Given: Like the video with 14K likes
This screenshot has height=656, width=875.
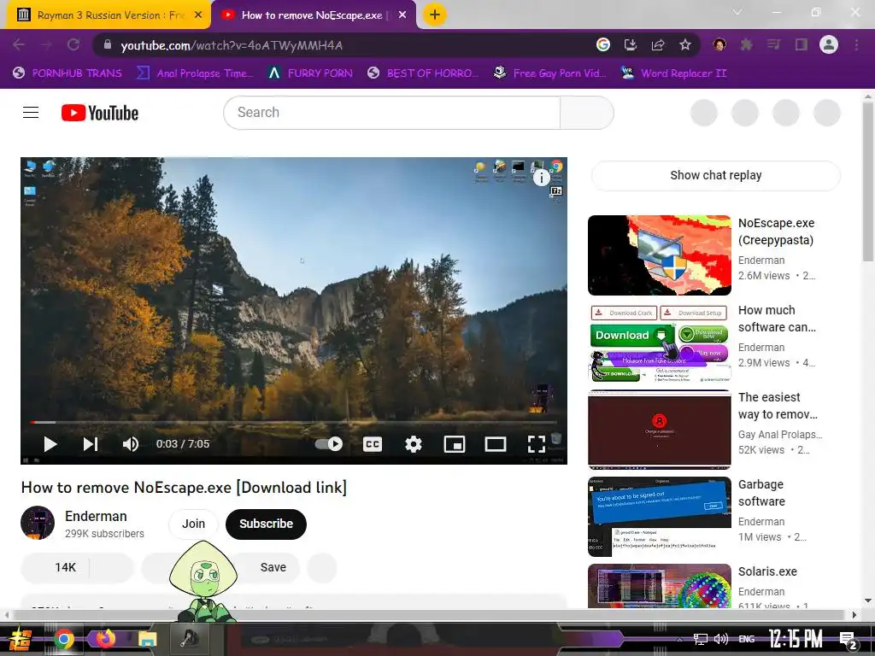Looking at the screenshot, I should coord(55,567).
